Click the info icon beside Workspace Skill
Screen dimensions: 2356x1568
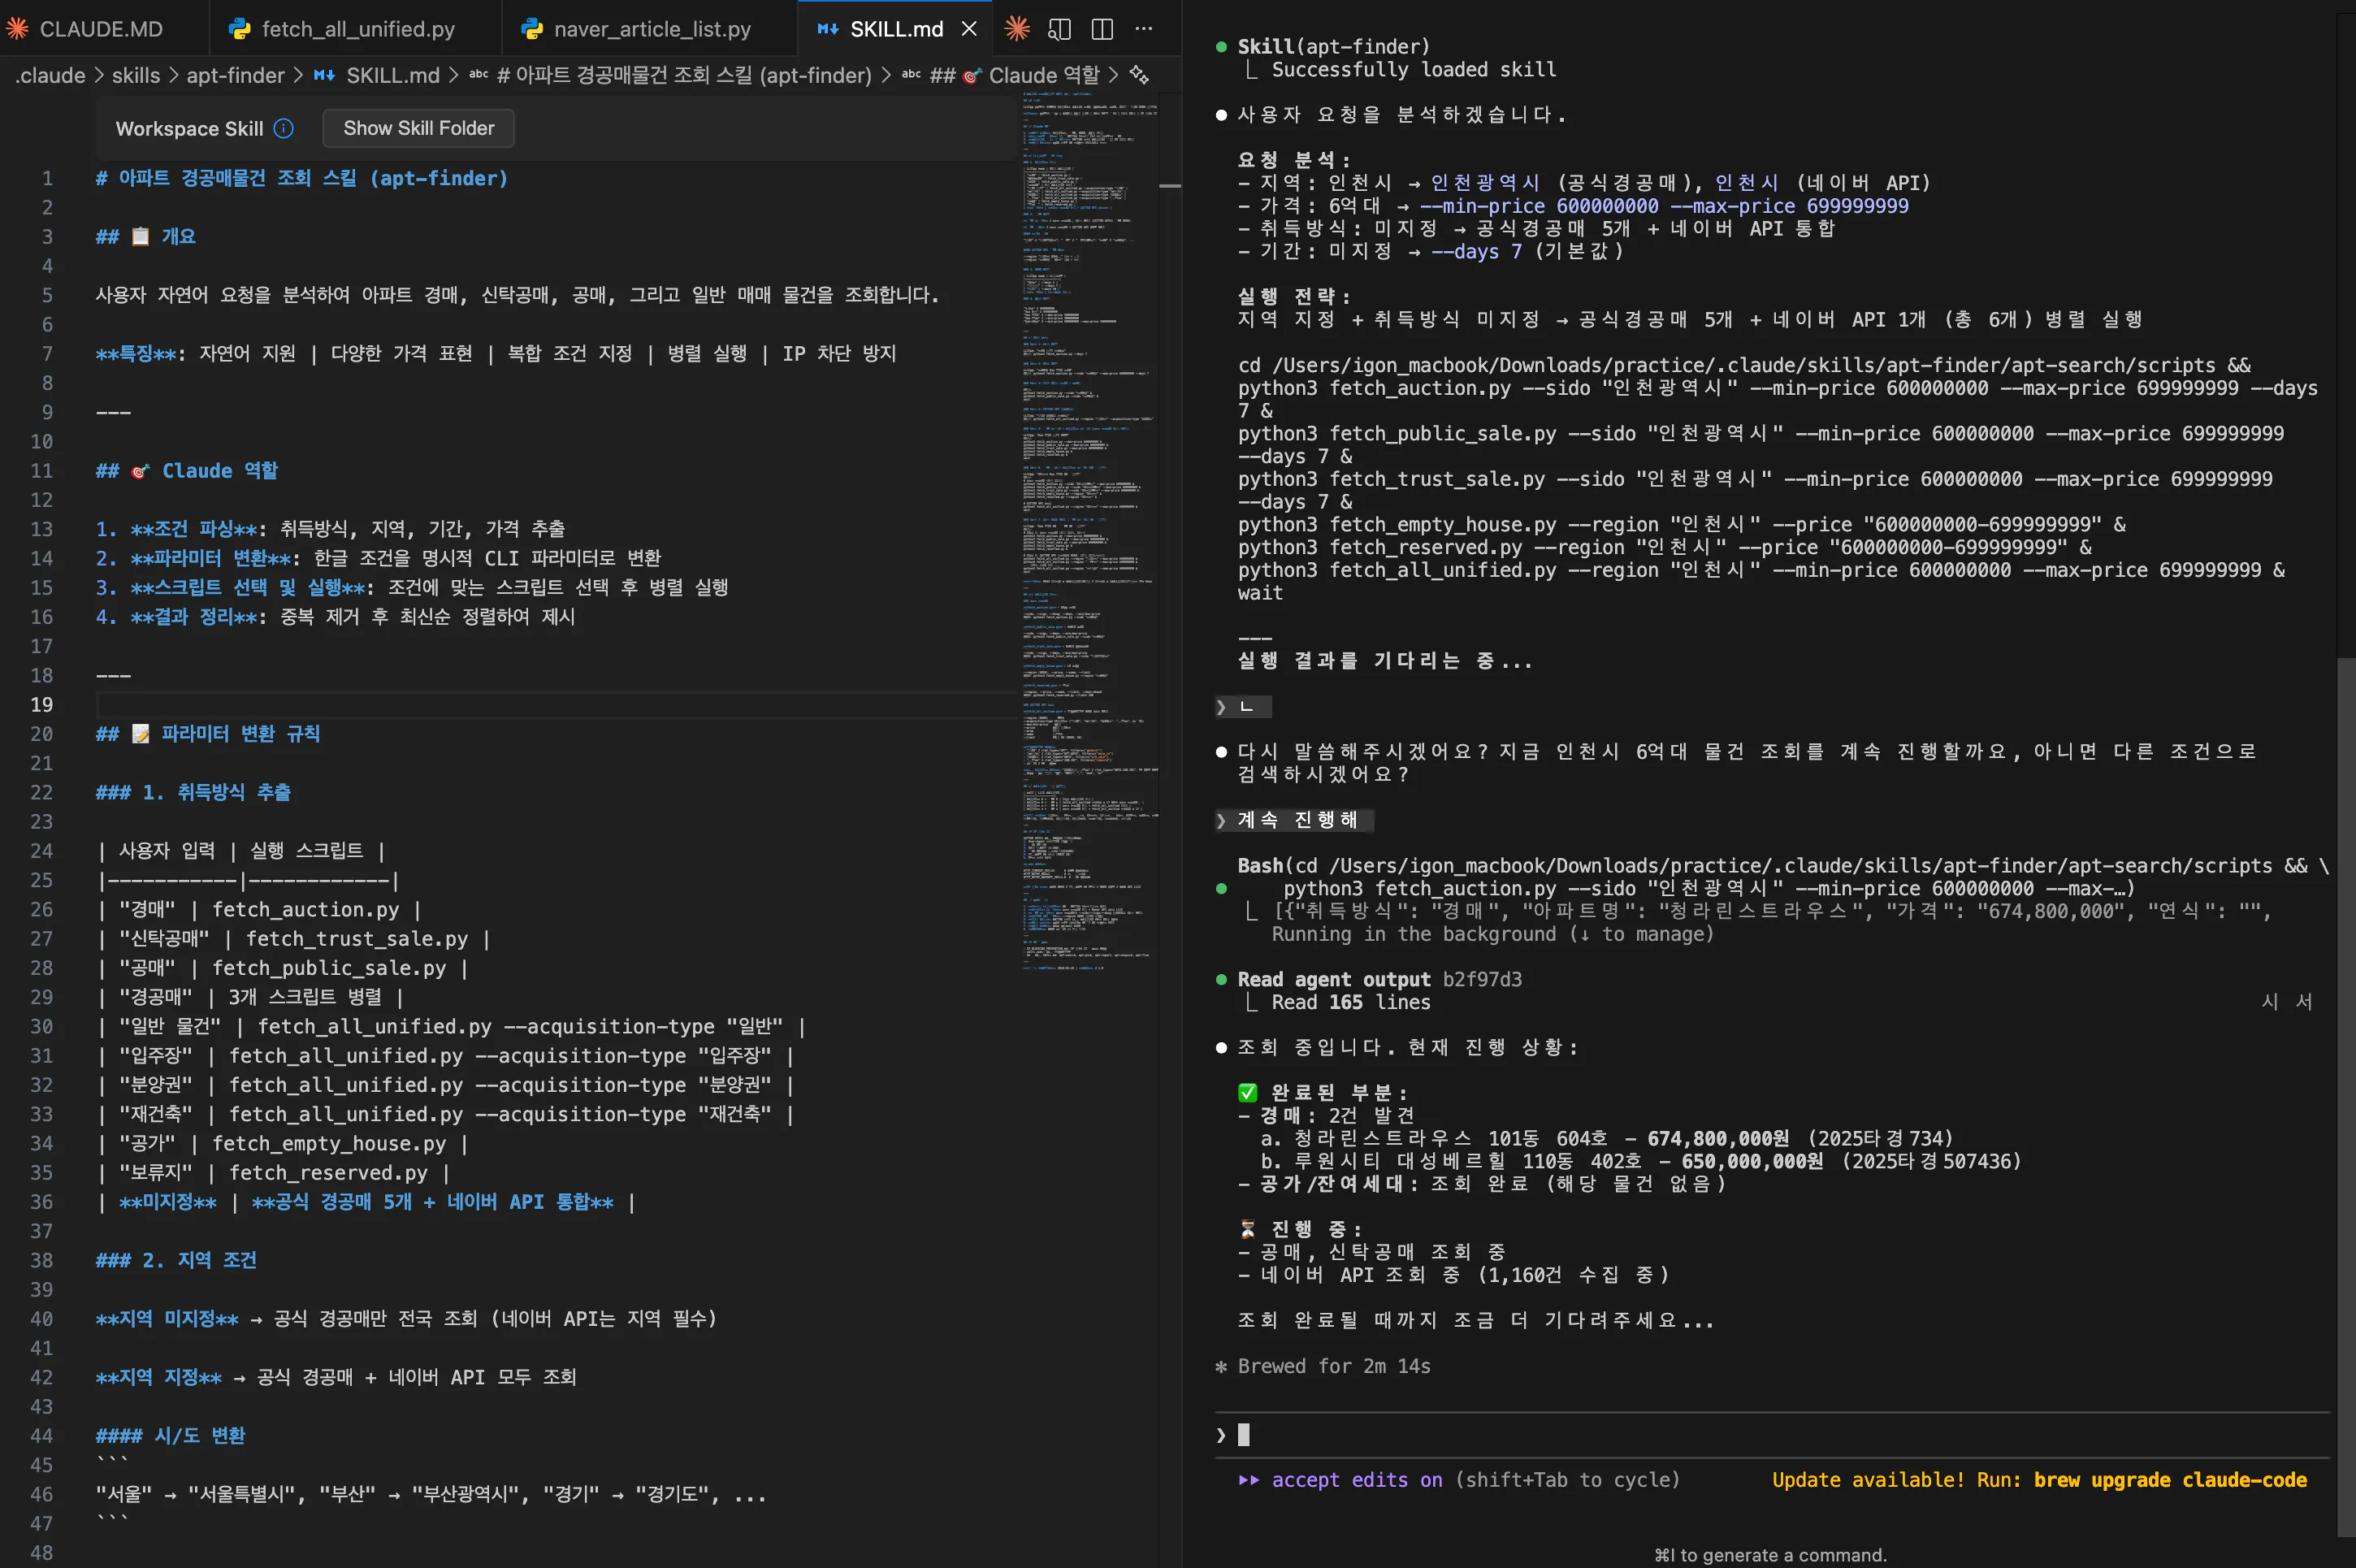pos(284,128)
